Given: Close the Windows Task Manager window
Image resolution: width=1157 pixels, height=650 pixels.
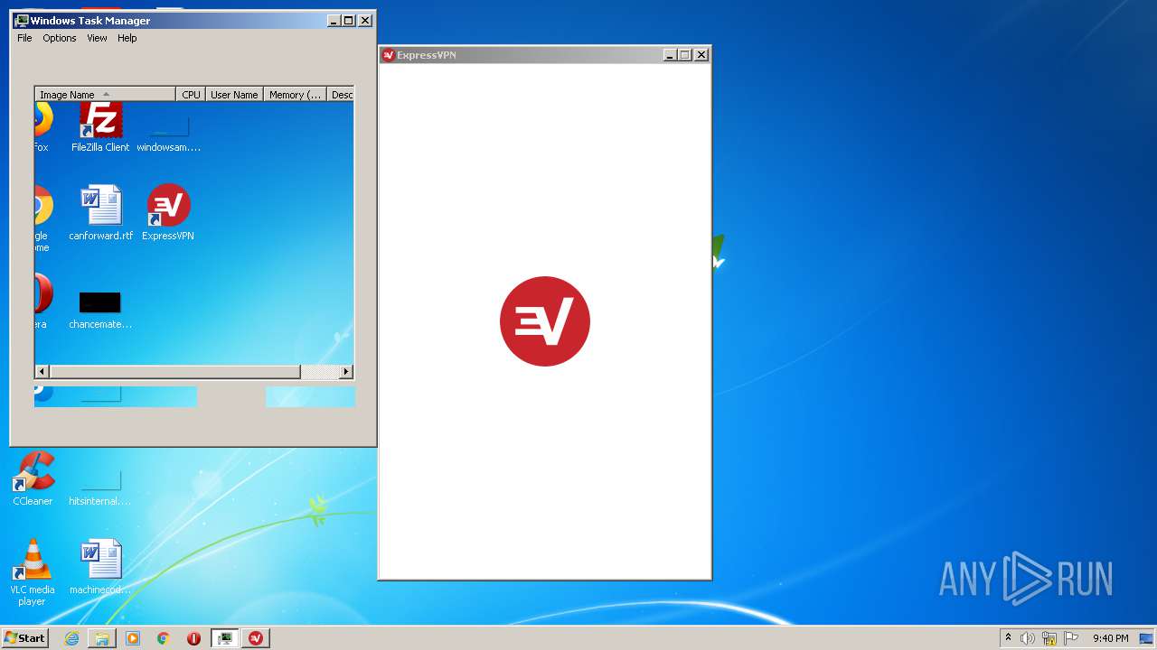Looking at the screenshot, I should [364, 20].
